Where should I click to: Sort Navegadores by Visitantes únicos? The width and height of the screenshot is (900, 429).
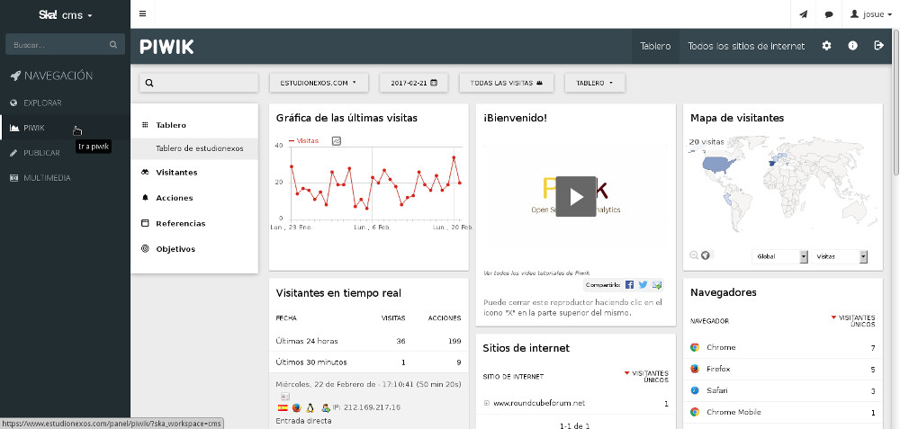[853, 320]
